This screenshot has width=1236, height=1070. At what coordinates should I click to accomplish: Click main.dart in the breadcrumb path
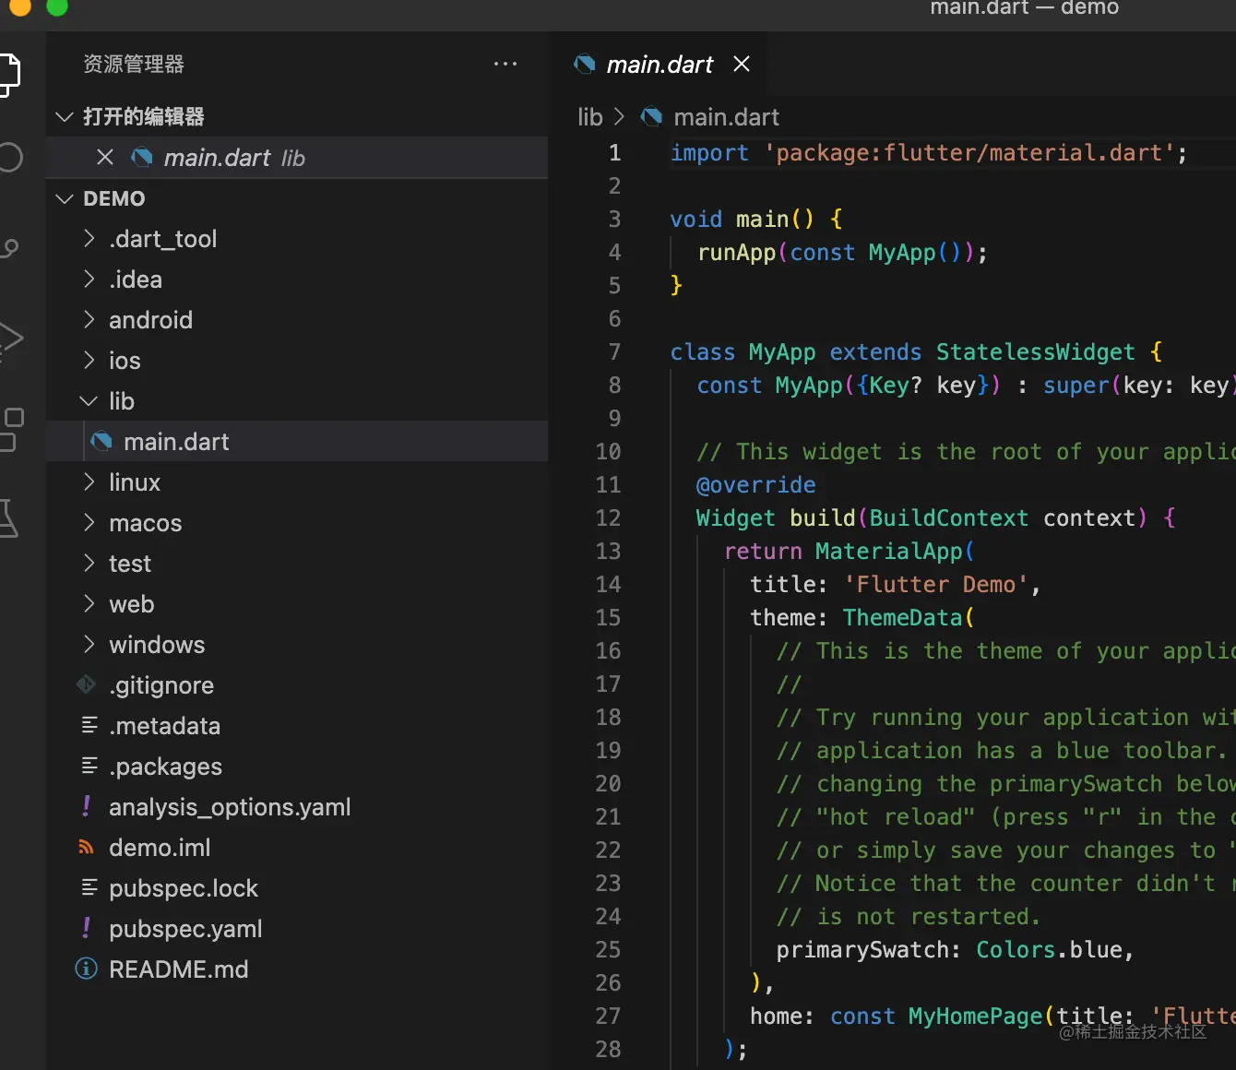pyautogui.click(x=726, y=117)
